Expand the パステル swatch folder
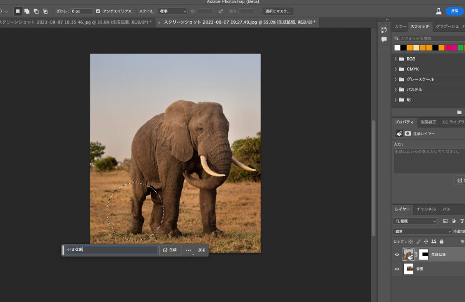Screen dimensions: 465x302 pyautogui.click(x=396, y=89)
